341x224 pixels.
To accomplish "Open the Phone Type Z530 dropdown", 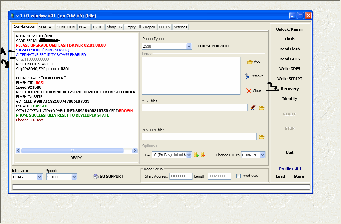I will tap(189, 46).
